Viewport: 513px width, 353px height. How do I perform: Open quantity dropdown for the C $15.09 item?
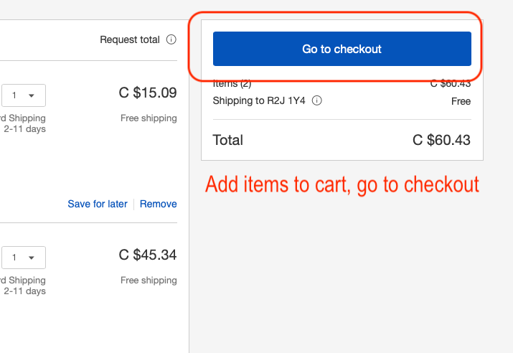tap(24, 95)
